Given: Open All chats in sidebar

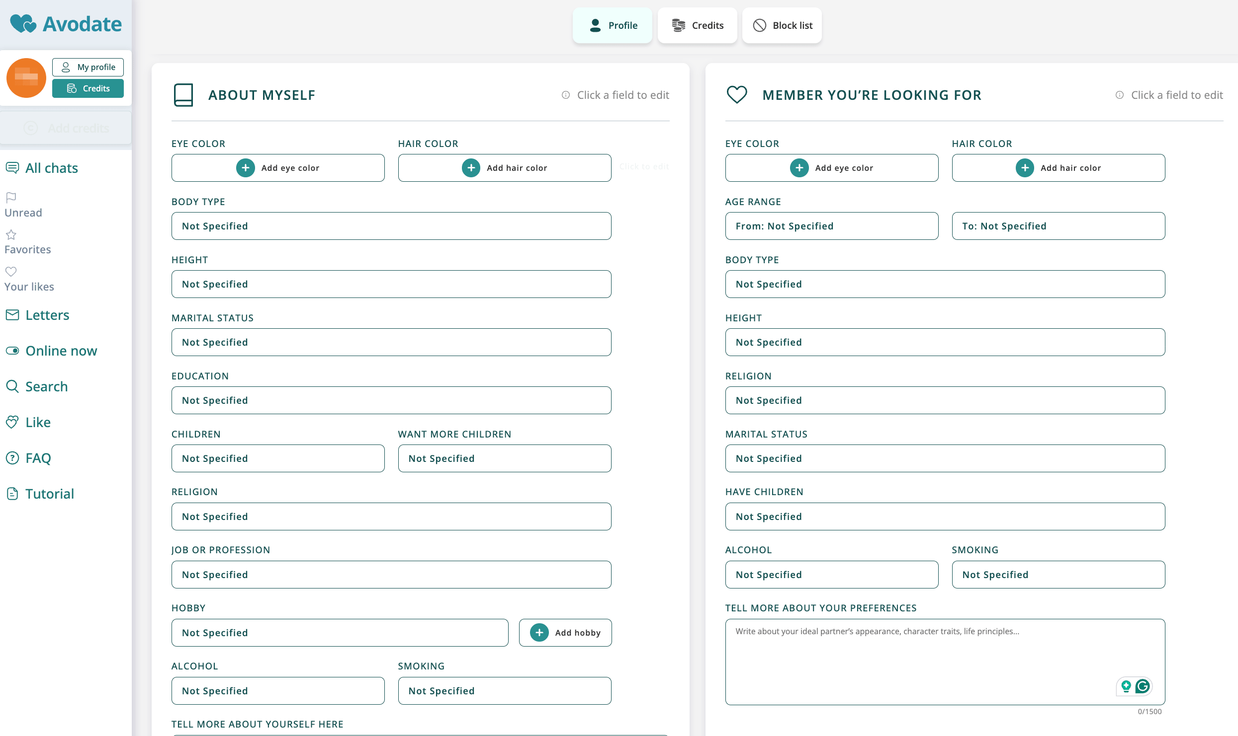Looking at the screenshot, I should (x=52, y=168).
